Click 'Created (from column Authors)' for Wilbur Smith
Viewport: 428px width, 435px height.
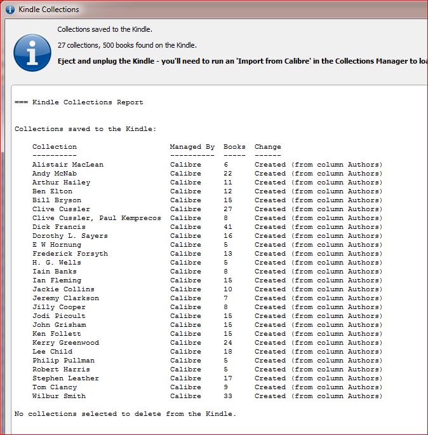(318, 396)
